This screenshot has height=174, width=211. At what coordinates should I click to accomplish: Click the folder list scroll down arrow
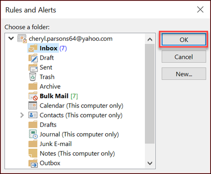click(150, 163)
